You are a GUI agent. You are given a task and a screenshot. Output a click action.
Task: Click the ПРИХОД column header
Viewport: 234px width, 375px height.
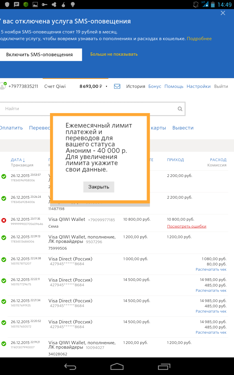coord(175,160)
